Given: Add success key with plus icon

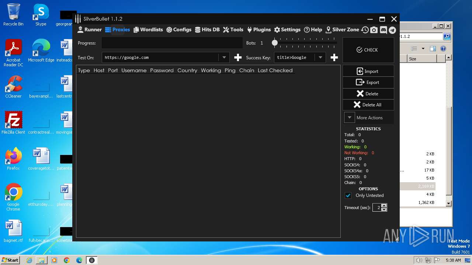Looking at the screenshot, I should pyautogui.click(x=334, y=57).
